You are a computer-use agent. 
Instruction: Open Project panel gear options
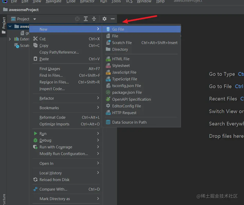105,19
